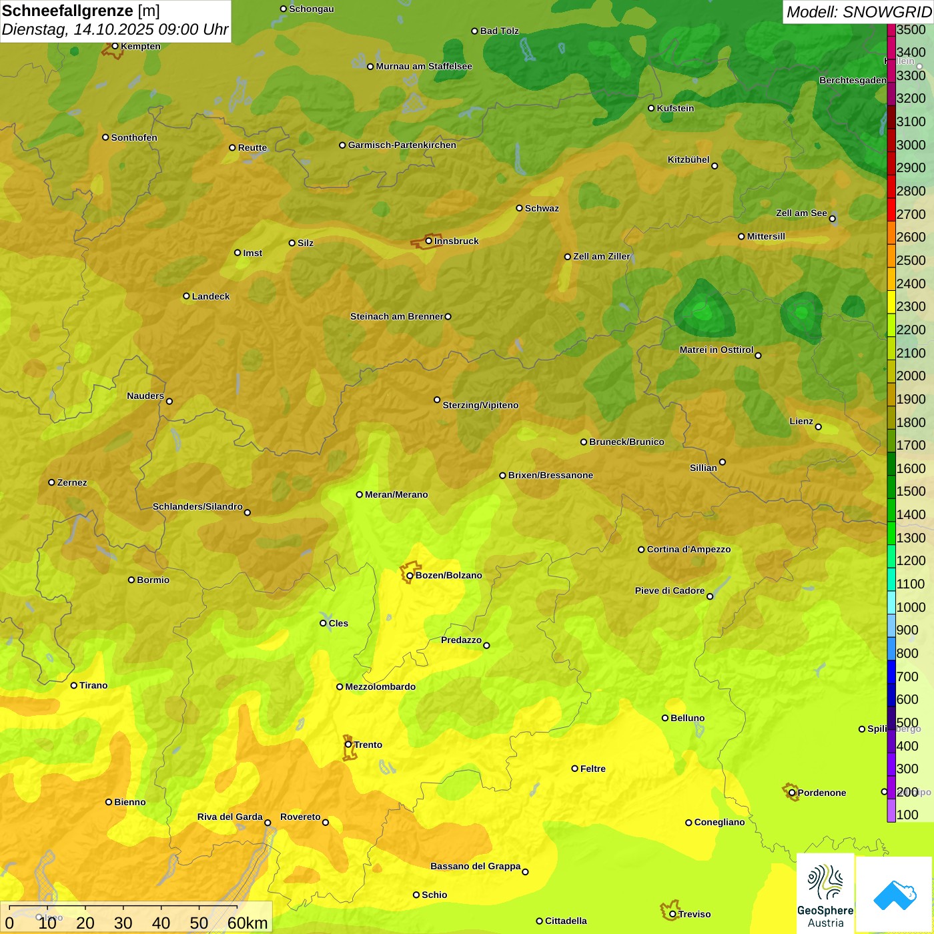The image size is (934, 934).
Task: Click the 3500 magenta legend color
Action: pyautogui.click(x=891, y=29)
